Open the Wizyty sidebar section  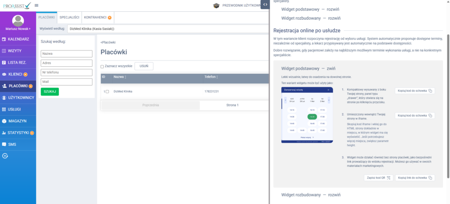[x=15, y=51]
